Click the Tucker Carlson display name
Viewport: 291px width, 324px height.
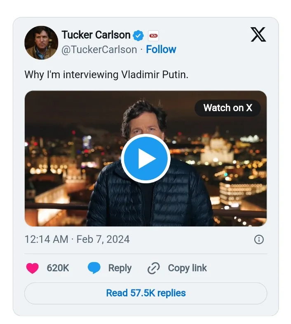click(96, 35)
